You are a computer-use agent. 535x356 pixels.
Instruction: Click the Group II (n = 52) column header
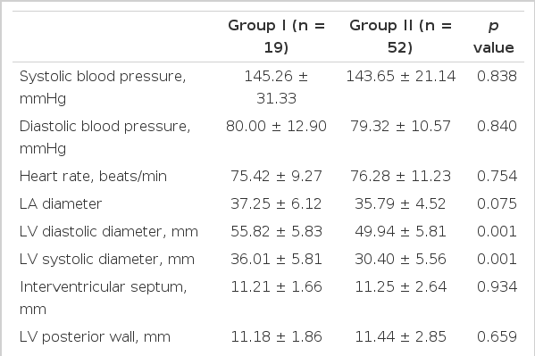point(400,37)
